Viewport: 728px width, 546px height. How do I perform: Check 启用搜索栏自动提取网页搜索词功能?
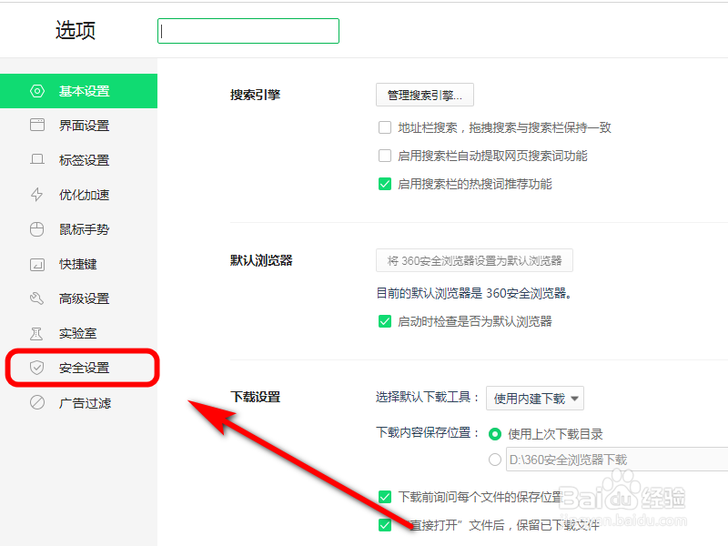coord(385,156)
